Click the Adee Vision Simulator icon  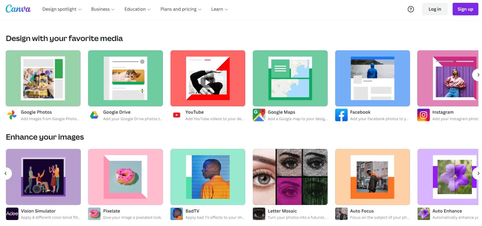click(12, 214)
